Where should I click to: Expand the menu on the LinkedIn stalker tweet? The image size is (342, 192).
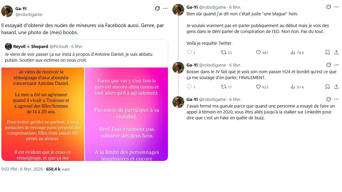click(336, 99)
